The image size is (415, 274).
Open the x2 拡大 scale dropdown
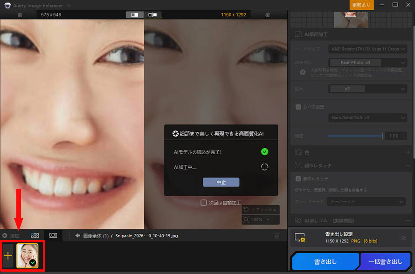(367, 89)
